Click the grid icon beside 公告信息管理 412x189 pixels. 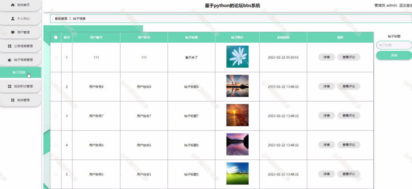tap(10, 46)
